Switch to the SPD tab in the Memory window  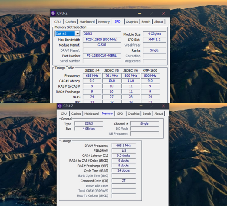(120, 114)
